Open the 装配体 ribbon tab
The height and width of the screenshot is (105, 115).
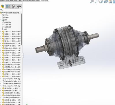point(2,1)
